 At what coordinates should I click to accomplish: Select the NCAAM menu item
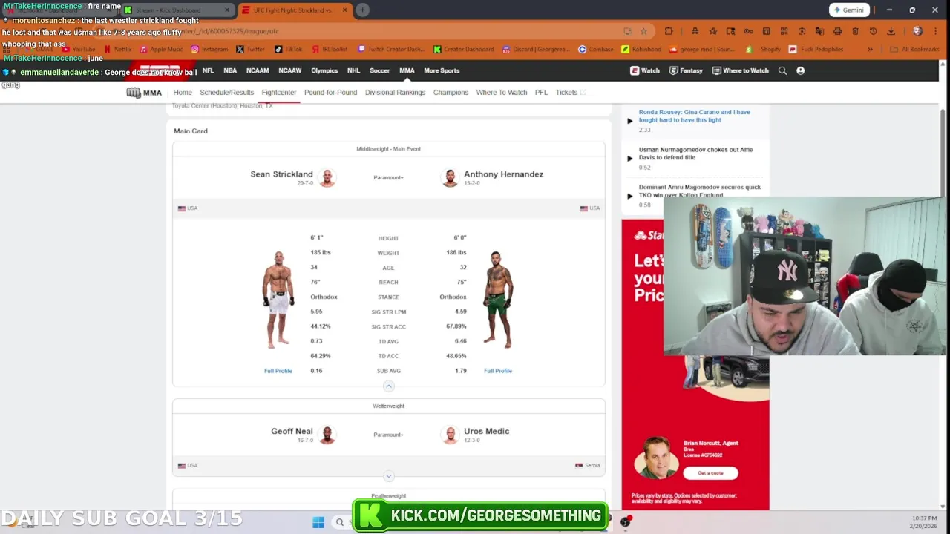coord(258,70)
